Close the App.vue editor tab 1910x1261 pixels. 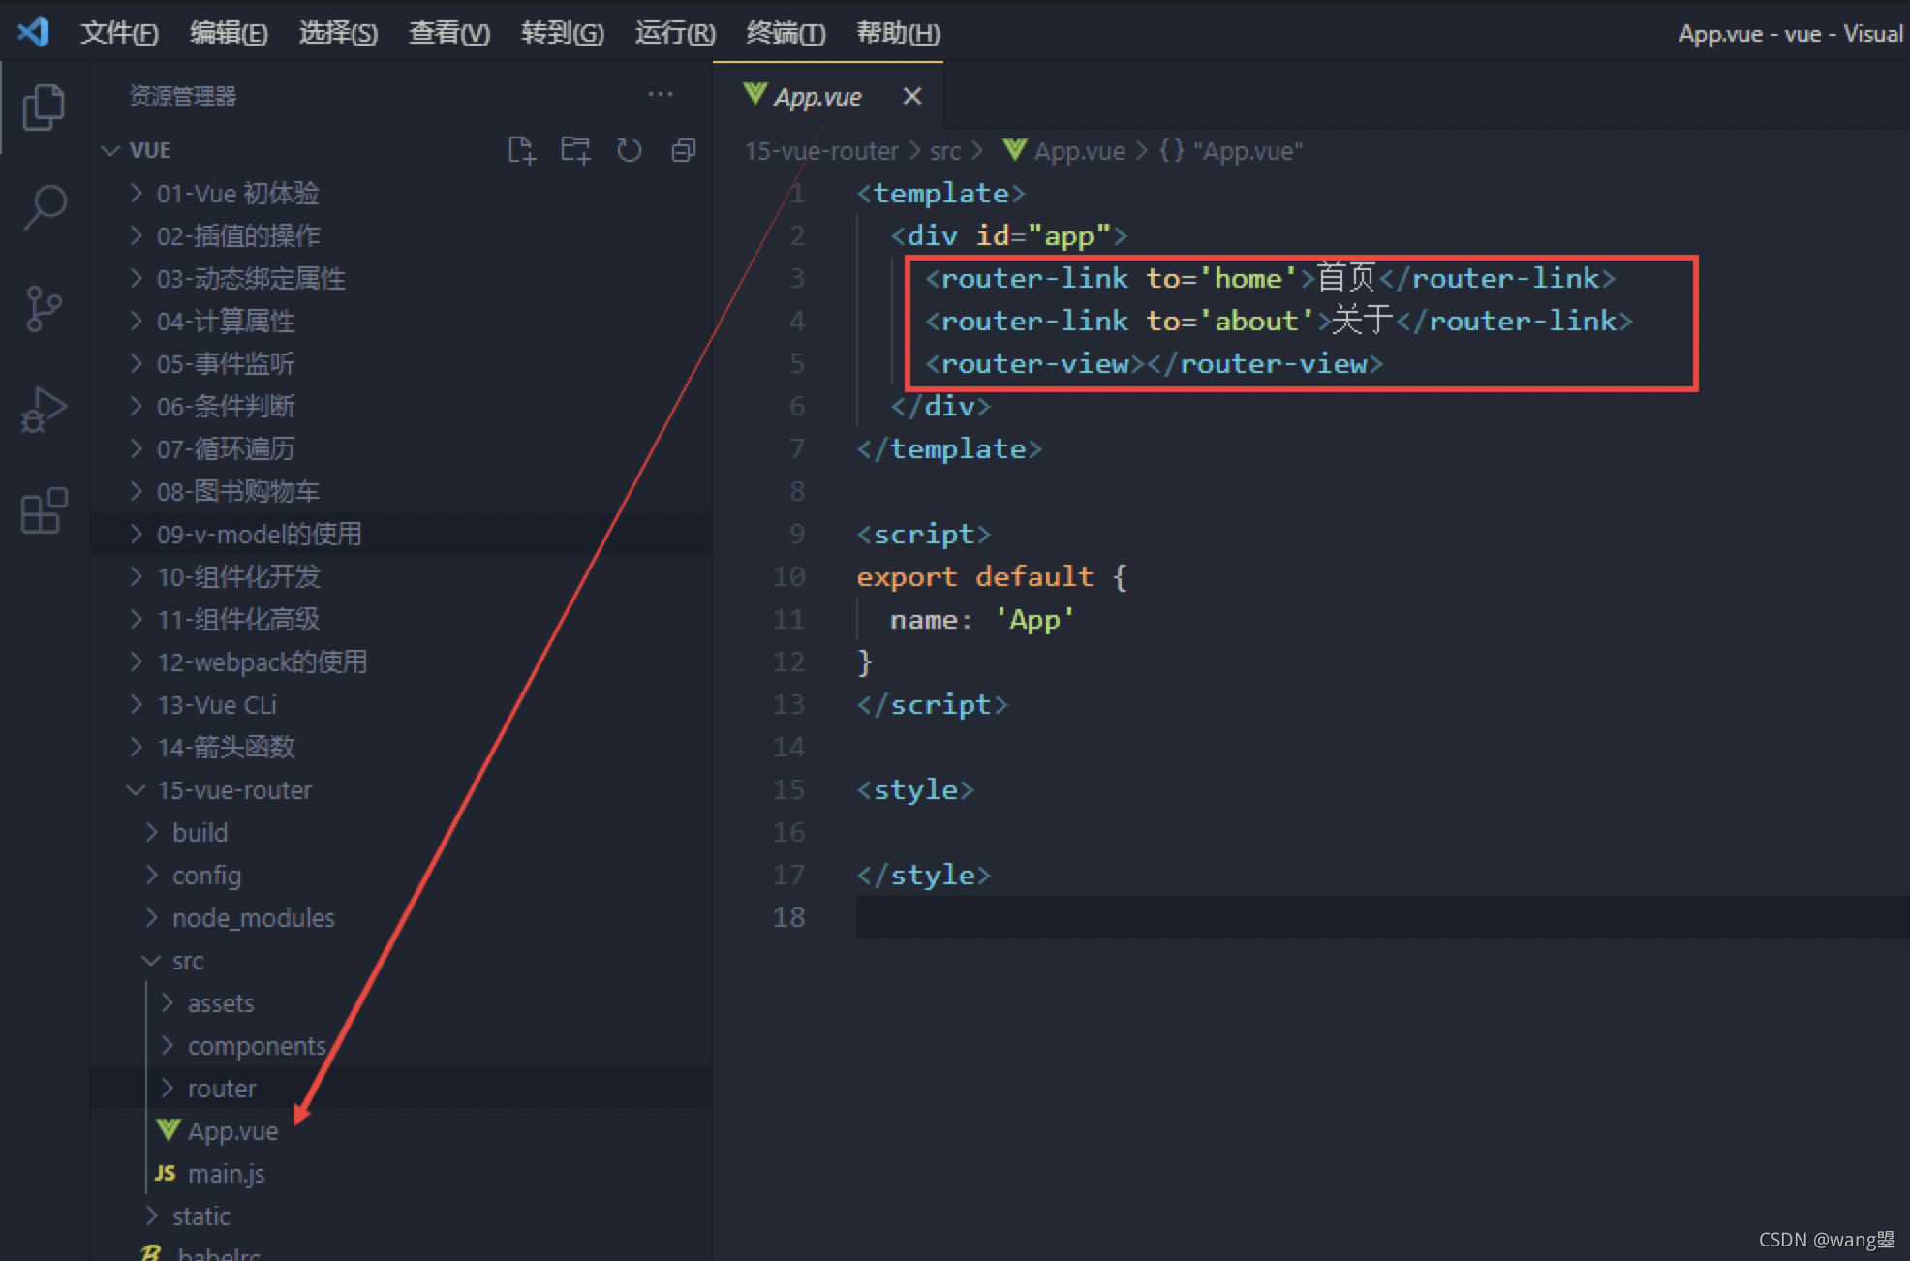click(x=912, y=96)
